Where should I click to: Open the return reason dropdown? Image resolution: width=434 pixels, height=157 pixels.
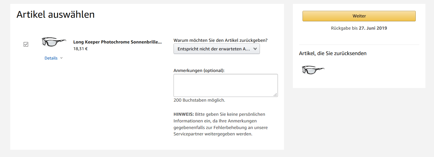[x=213, y=49]
